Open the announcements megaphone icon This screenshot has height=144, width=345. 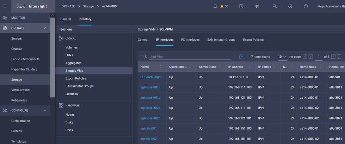257,6
